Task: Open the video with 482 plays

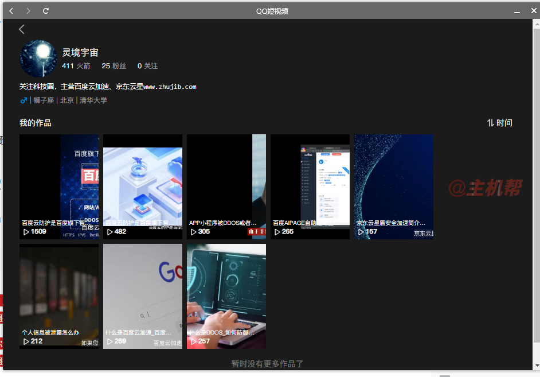Action: click(x=143, y=186)
